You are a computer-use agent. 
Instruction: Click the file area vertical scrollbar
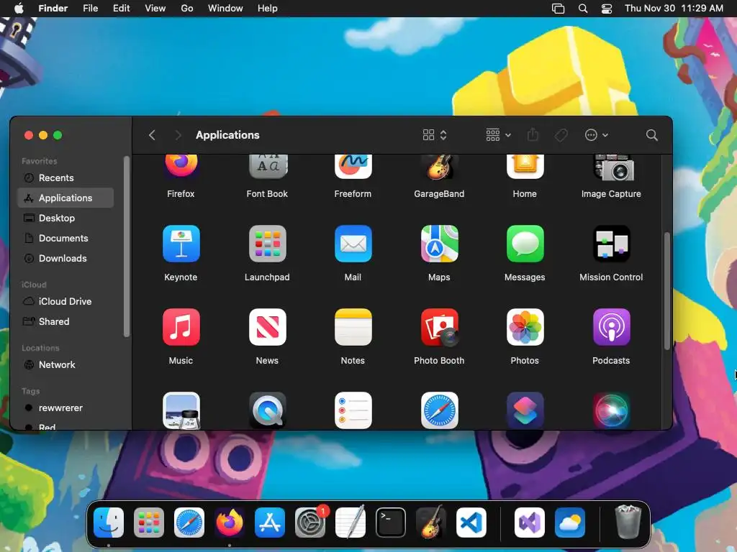[x=666, y=291]
